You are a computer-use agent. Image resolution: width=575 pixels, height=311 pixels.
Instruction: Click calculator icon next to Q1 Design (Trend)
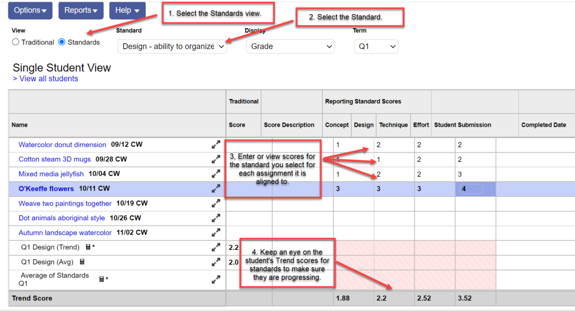pos(88,247)
